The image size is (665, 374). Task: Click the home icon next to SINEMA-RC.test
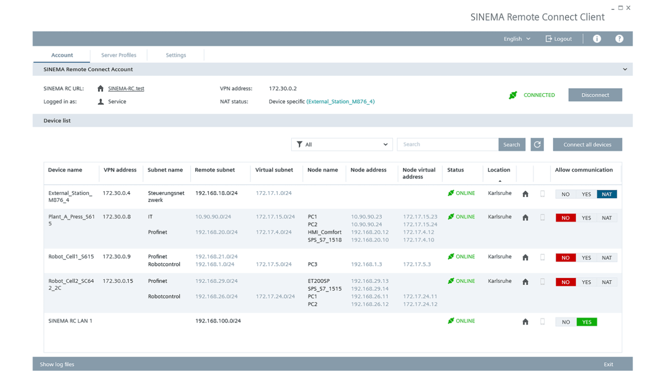(100, 89)
